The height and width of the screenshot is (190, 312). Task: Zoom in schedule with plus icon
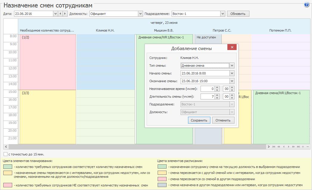(x=303, y=147)
